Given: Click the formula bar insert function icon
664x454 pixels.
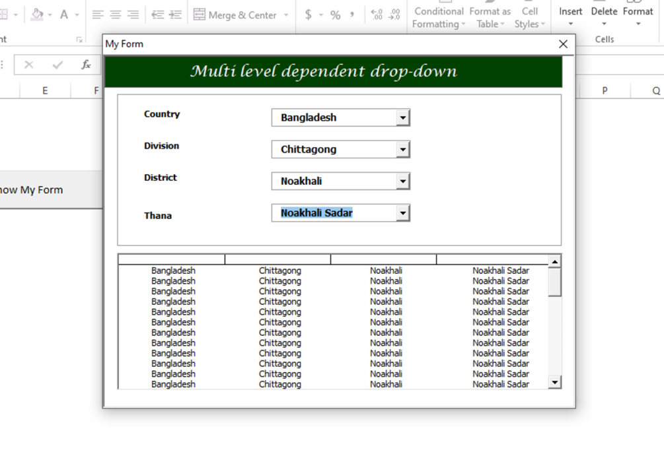Looking at the screenshot, I should (86, 65).
